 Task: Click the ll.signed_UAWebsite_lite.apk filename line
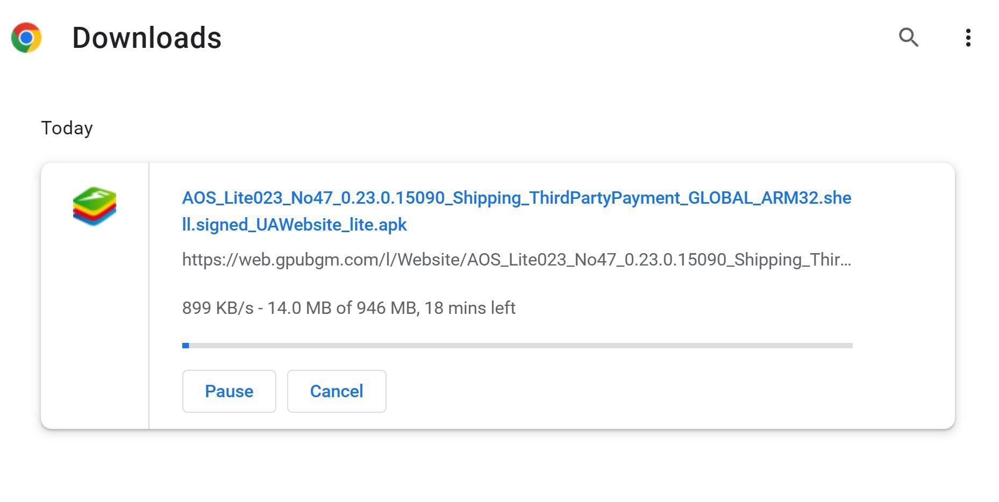pyautogui.click(x=294, y=225)
